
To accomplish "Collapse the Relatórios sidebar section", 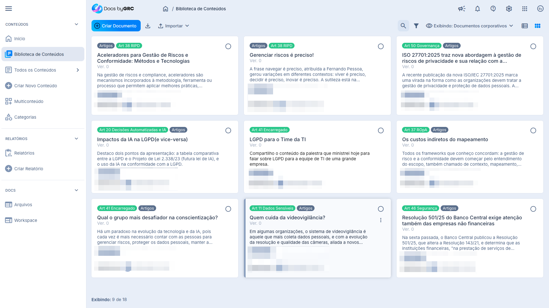I will (76, 139).
